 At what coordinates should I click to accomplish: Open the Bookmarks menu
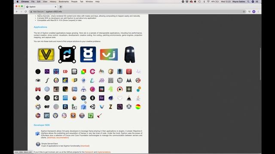[64, 2]
